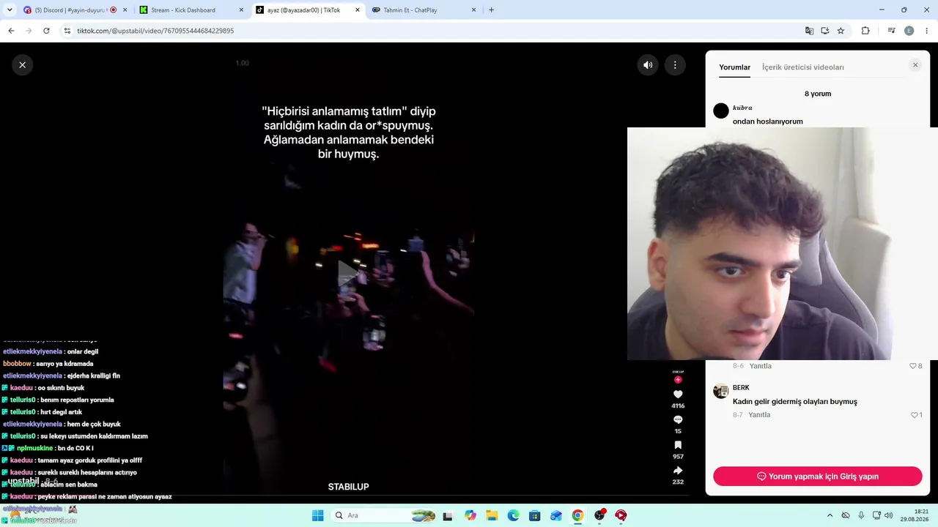Click Yanıtla on the 8-6 comment
The width and height of the screenshot is (938, 527).
tap(760, 366)
